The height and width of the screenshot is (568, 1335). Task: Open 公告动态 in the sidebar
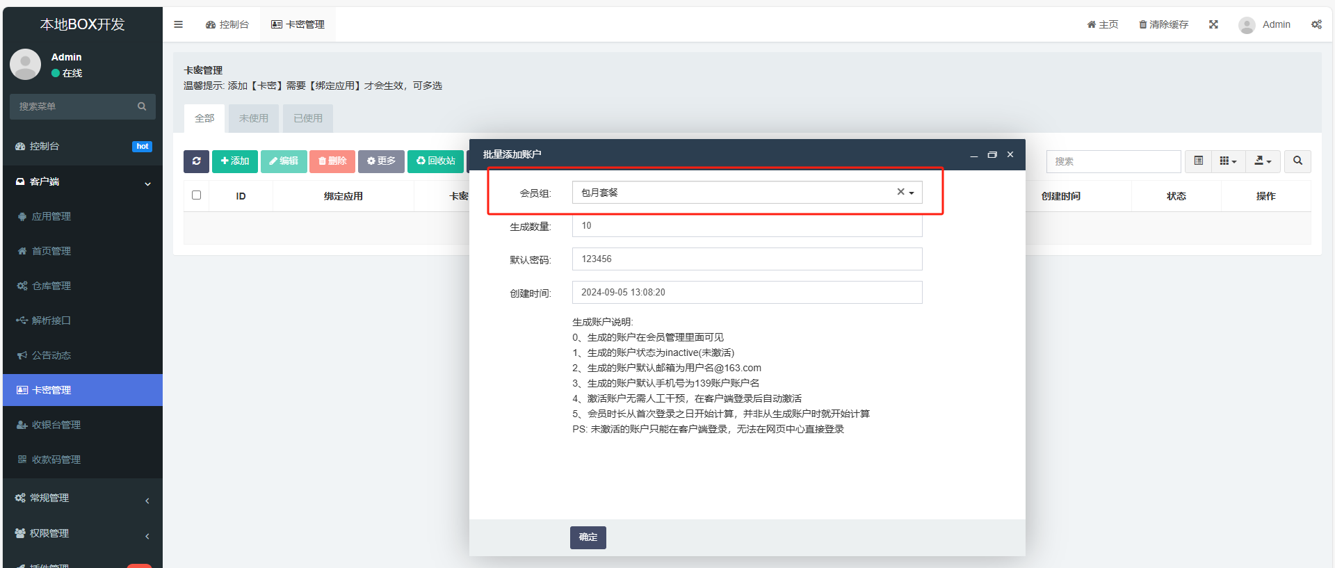point(83,355)
